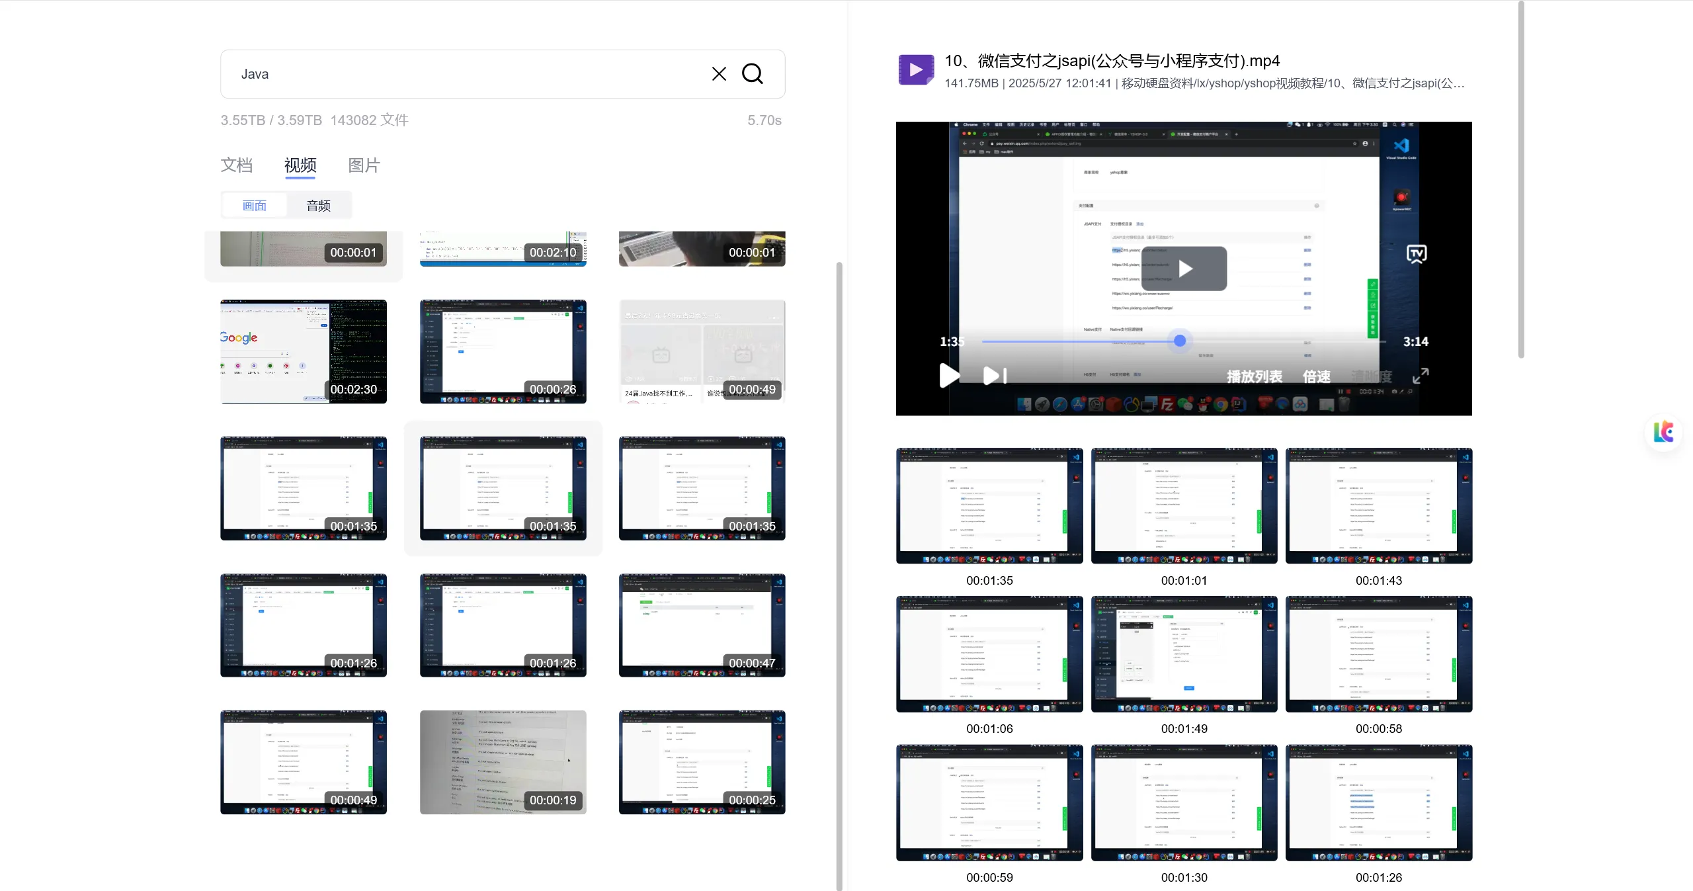1693x891 pixels.
Task: Click the magnifier search icon
Action: tap(753, 74)
